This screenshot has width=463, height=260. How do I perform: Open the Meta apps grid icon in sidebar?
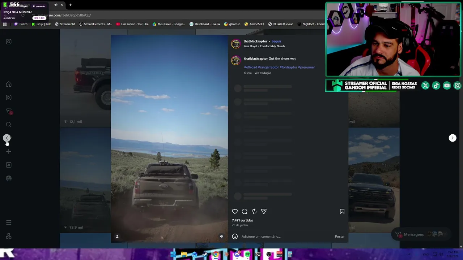(x=9, y=236)
